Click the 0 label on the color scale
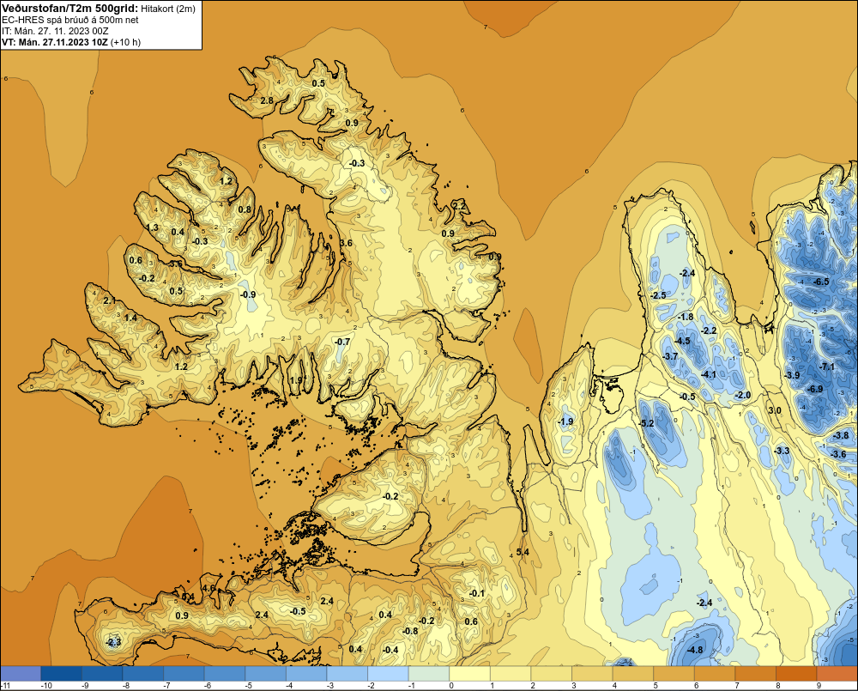 point(451,686)
